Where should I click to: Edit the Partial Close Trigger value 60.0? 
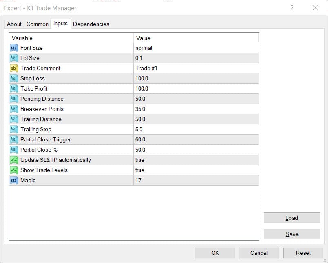coord(196,139)
